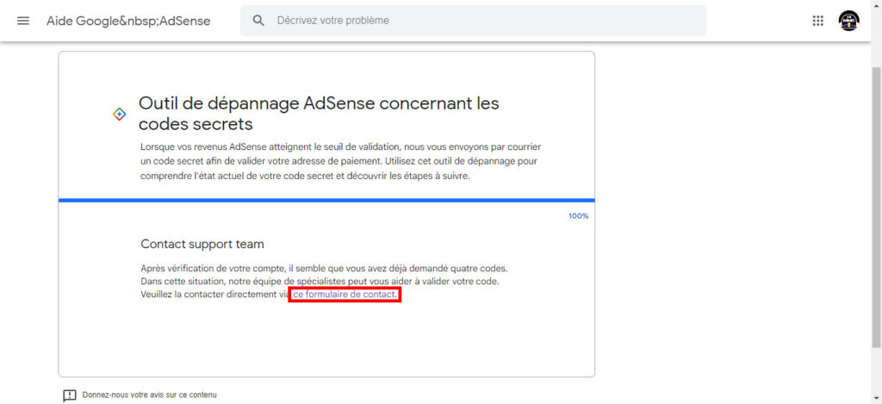Open the hamburger main menu

pyautogui.click(x=23, y=21)
